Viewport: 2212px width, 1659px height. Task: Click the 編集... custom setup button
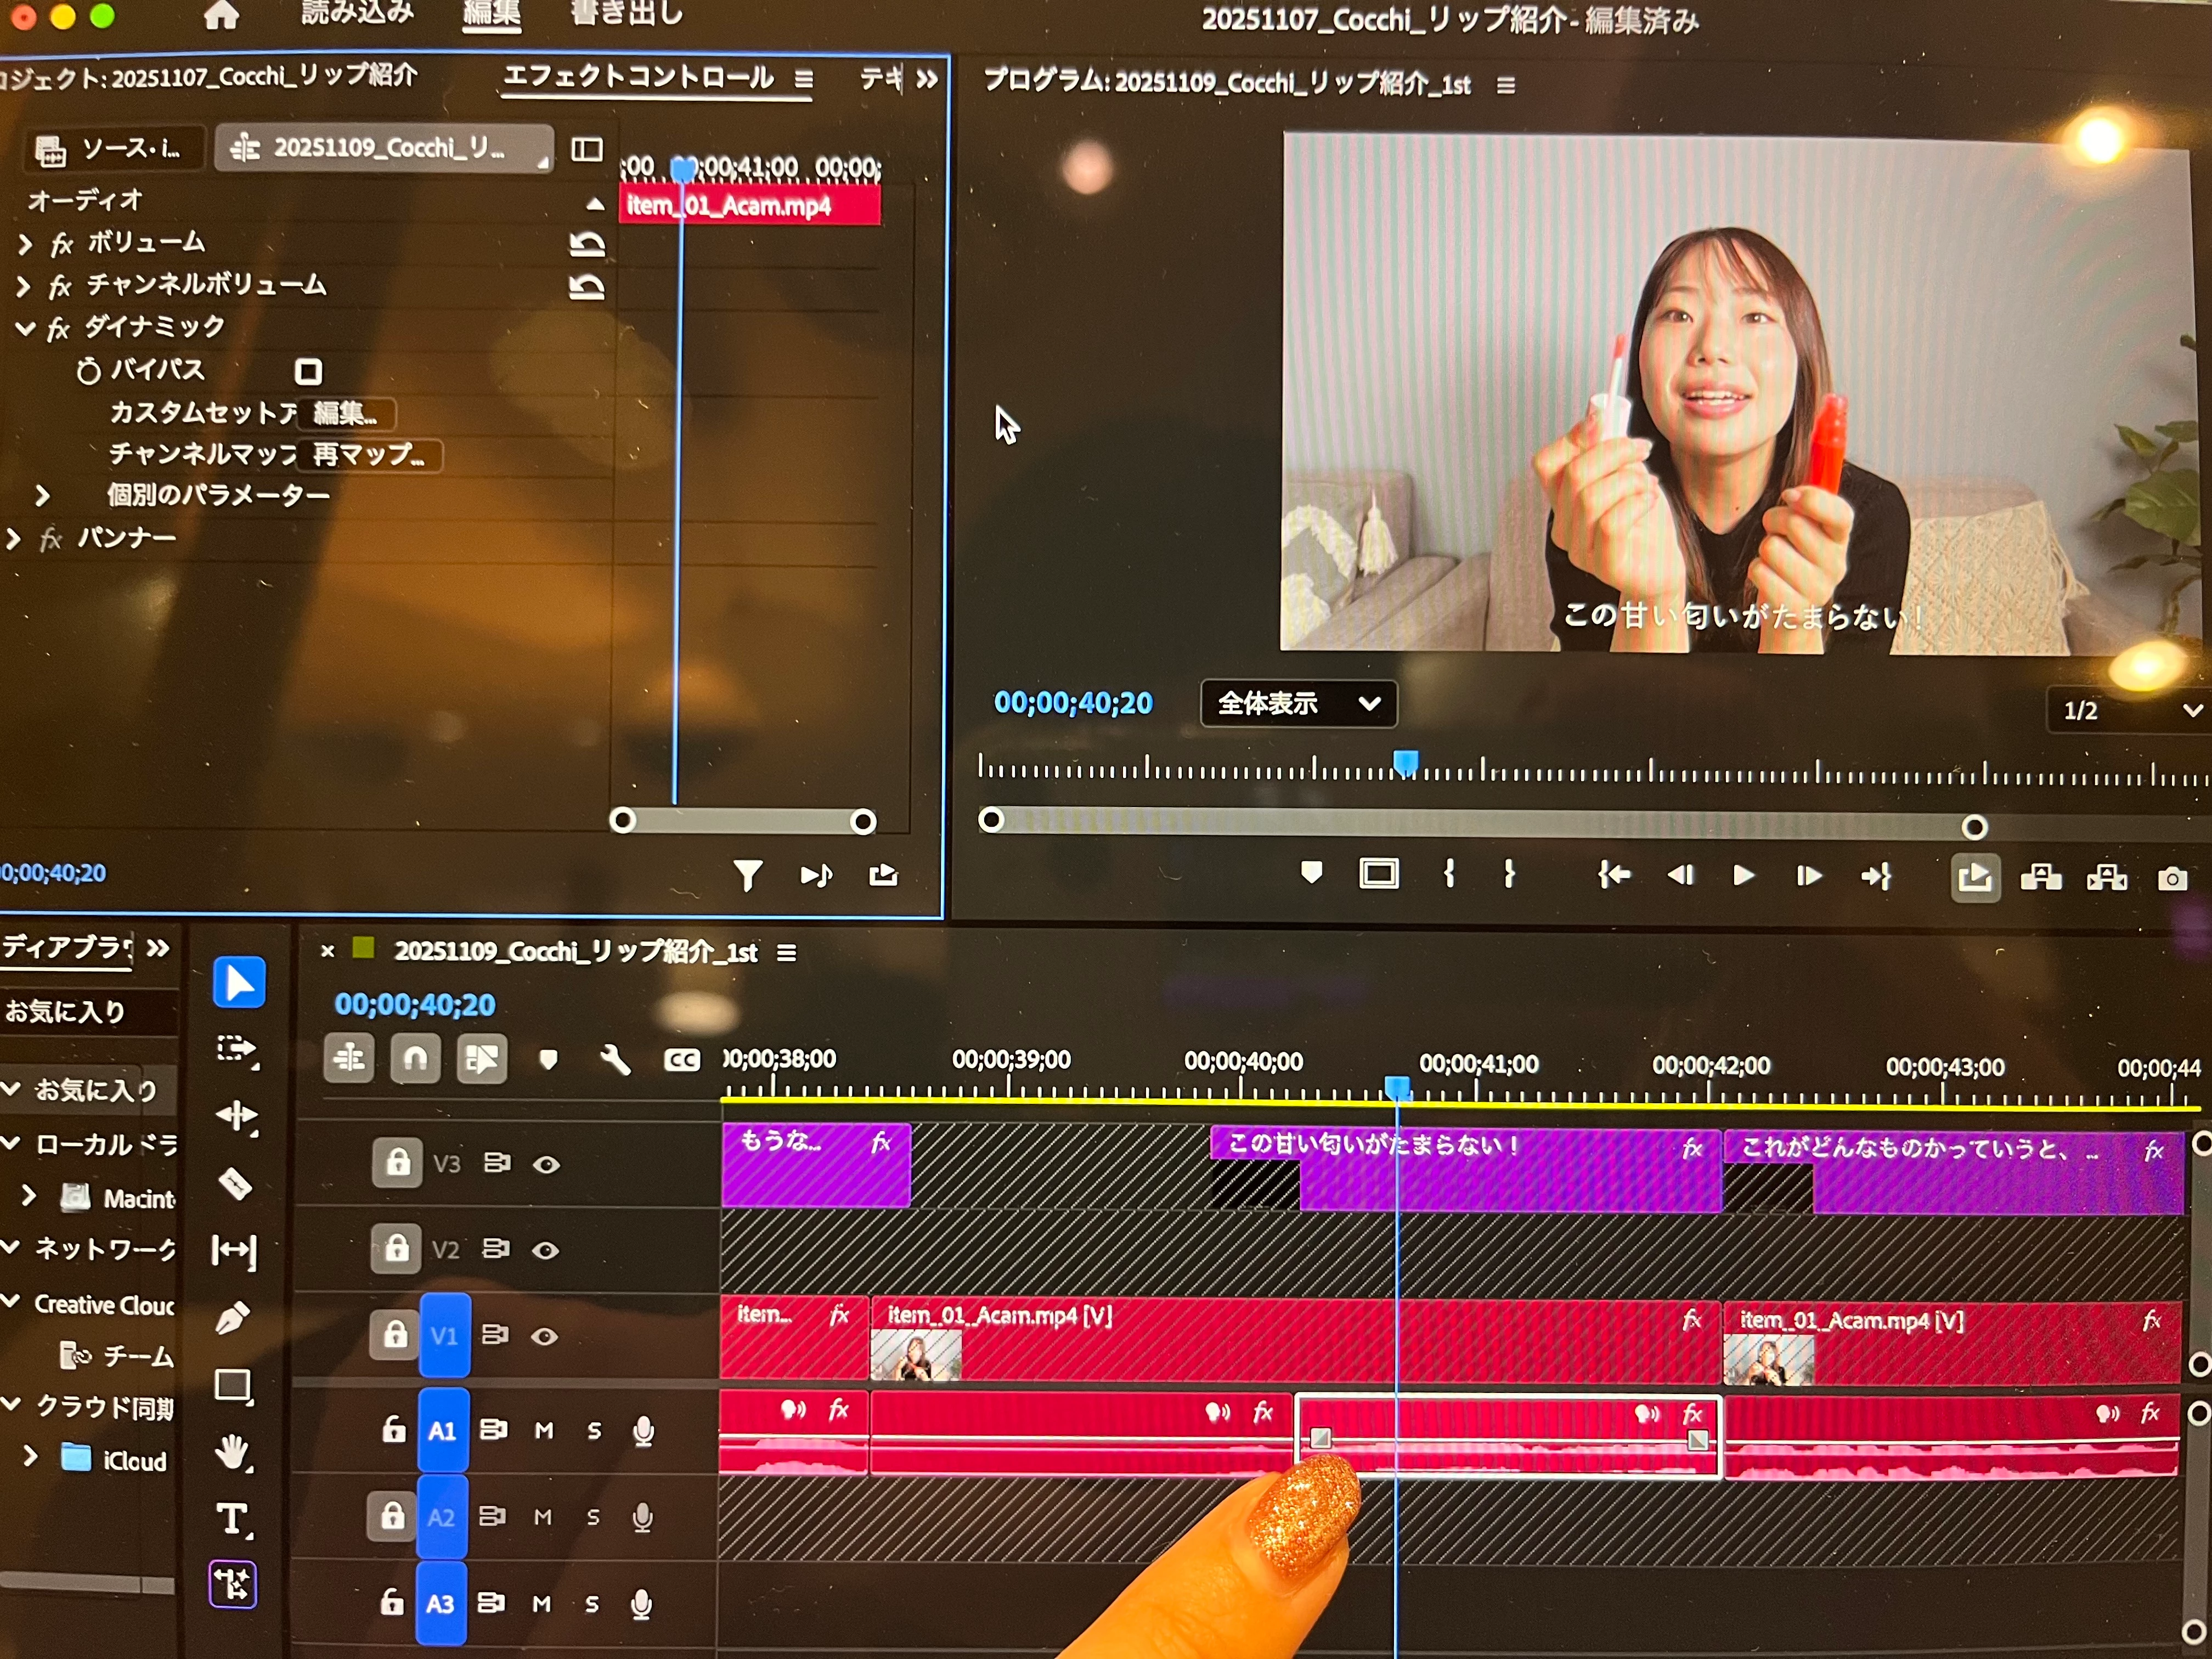345,413
